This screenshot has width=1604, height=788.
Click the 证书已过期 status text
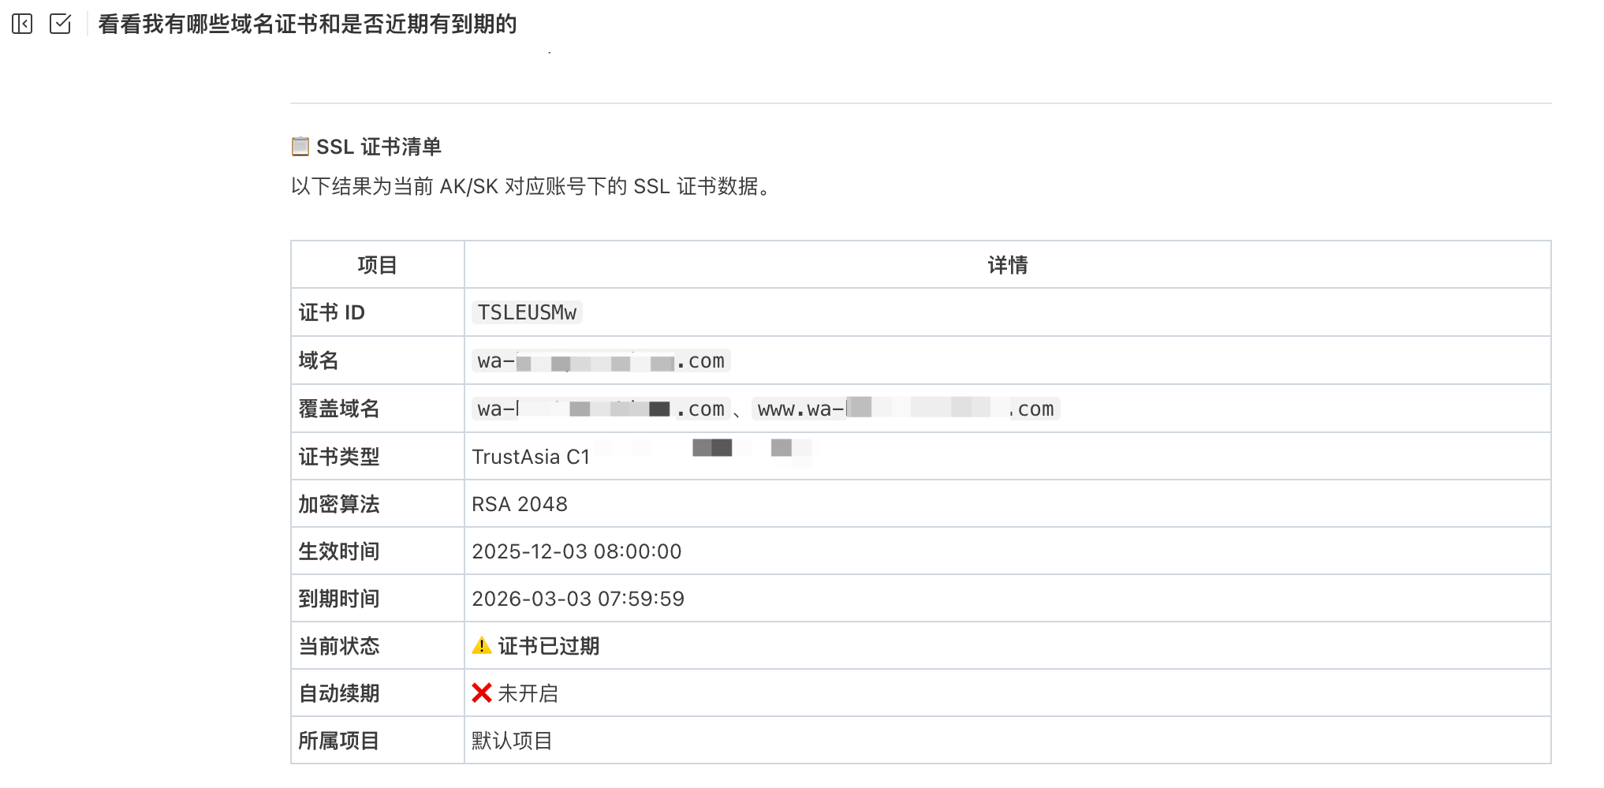click(x=549, y=646)
